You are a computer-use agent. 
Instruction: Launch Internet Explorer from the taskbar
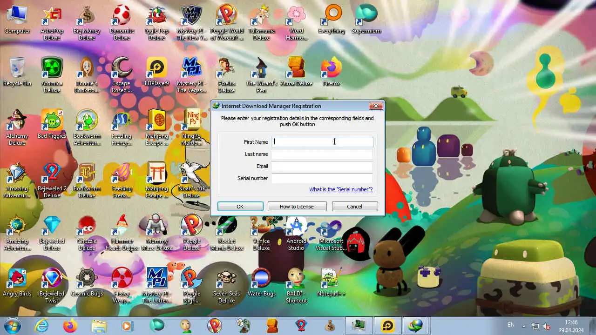(41, 325)
